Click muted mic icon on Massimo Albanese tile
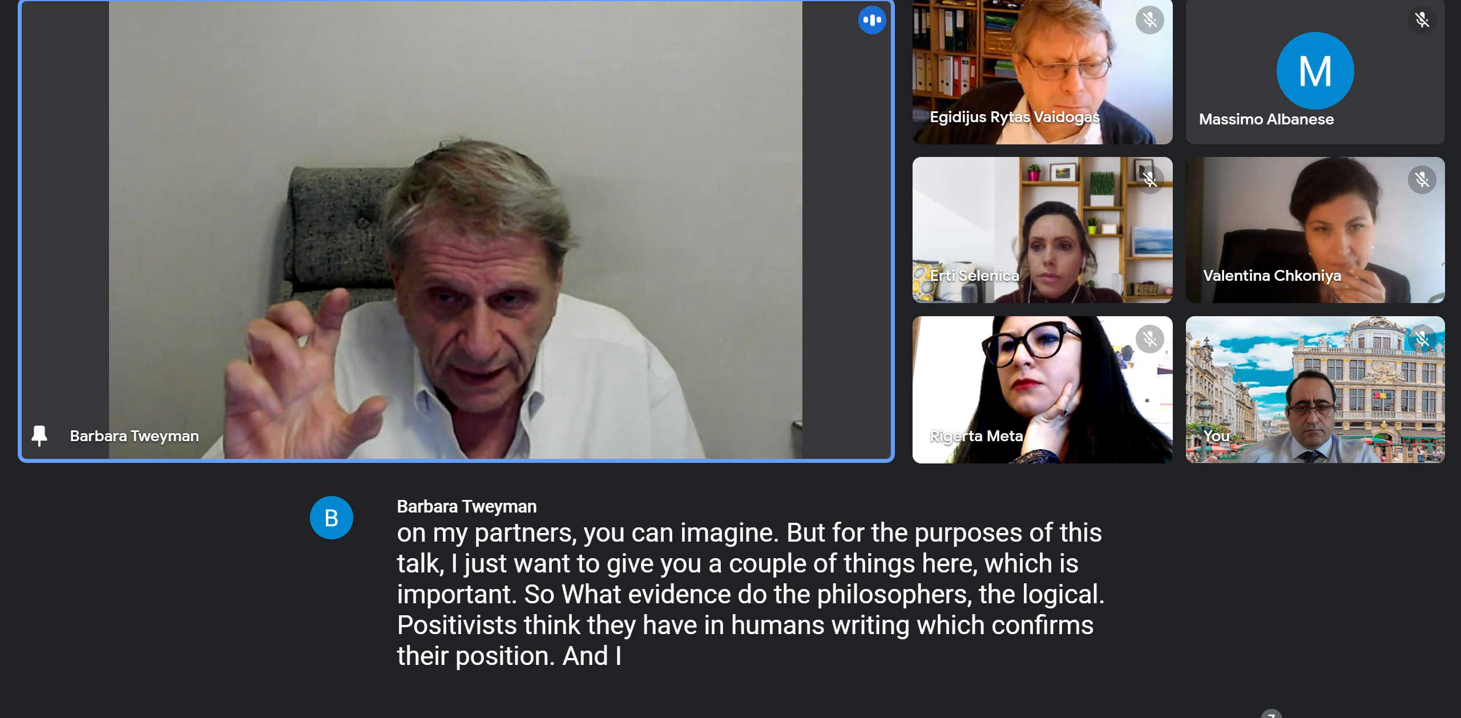This screenshot has width=1461, height=718. (1422, 20)
